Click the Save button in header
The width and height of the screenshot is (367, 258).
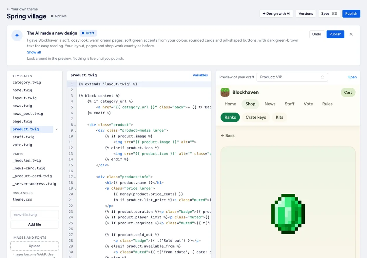[x=329, y=13]
